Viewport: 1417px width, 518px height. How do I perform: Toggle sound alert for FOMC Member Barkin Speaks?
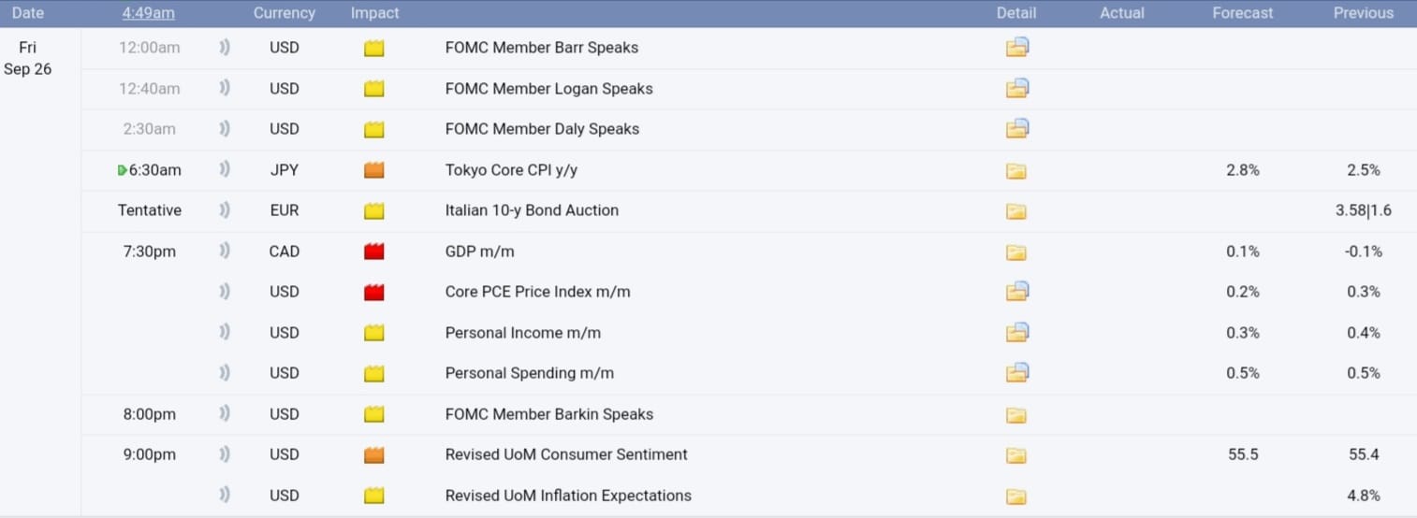click(x=225, y=414)
